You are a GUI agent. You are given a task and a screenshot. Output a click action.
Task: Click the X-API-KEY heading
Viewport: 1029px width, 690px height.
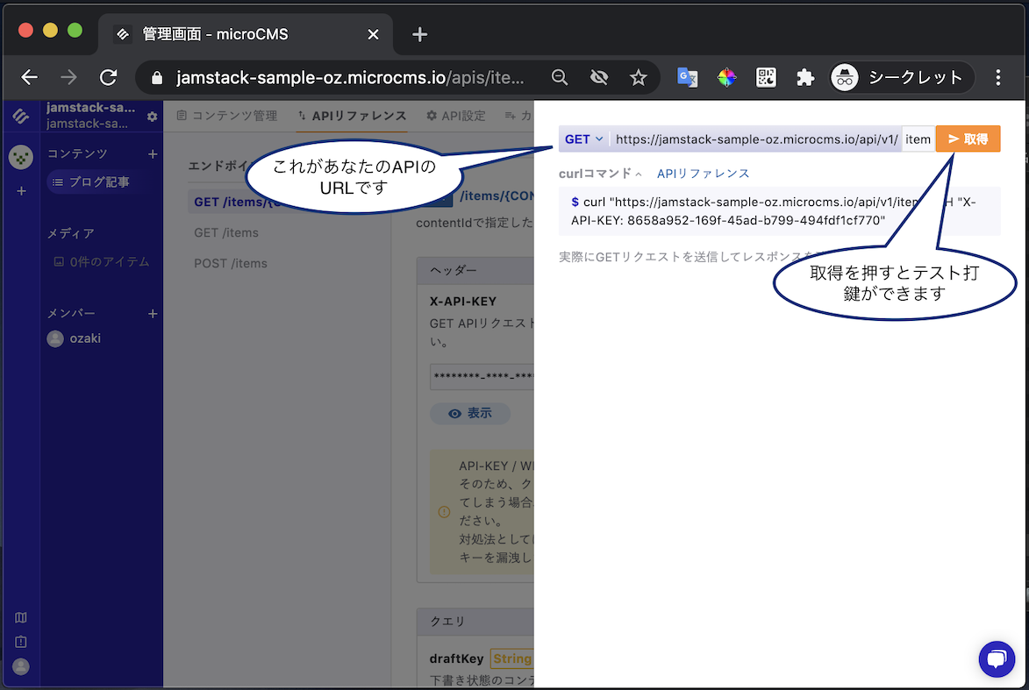click(x=462, y=302)
